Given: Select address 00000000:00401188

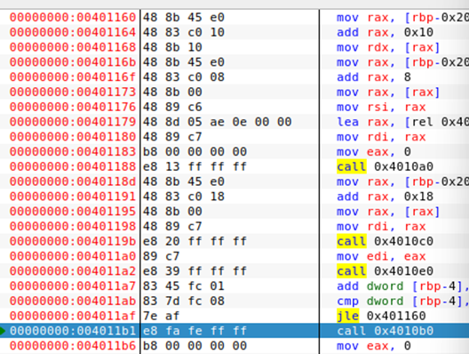Looking at the screenshot, I should pyautogui.click(x=73, y=166).
